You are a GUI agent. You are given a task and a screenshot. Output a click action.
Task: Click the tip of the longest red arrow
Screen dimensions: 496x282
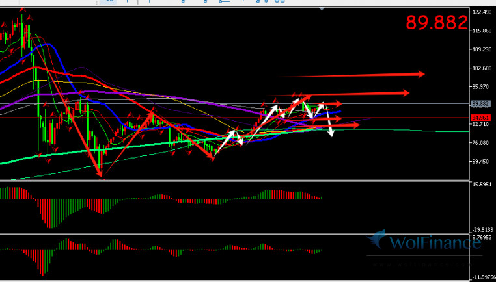click(x=423, y=73)
